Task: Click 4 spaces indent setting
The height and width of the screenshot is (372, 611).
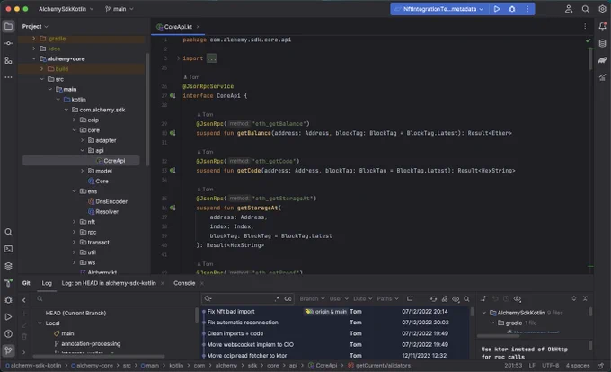Action: (x=578, y=366)
